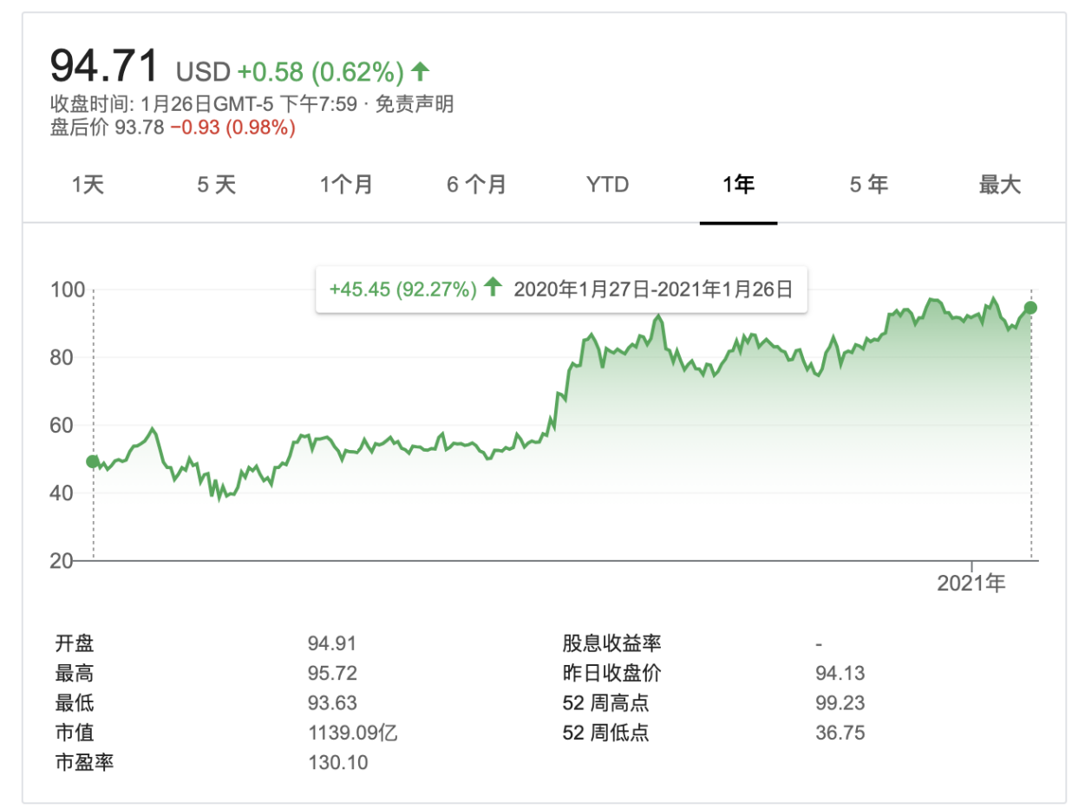Switch to the 1天 time range tab
The image size is (1072, 809).
point(88,184)
